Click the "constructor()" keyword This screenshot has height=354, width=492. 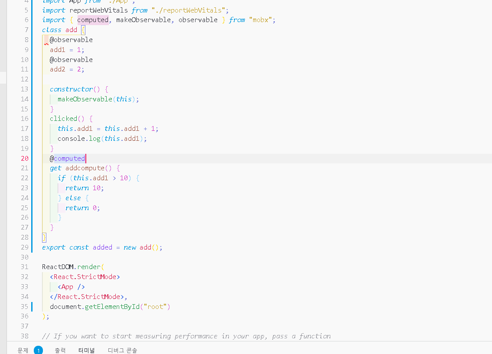click(75, 89)
